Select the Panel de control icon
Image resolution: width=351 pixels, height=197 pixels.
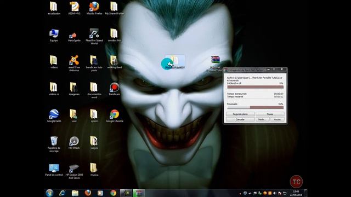pos(54,170)
